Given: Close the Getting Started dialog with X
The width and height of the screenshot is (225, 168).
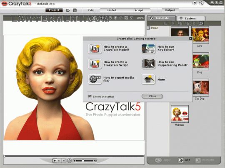Looking at the screenshot, I should 190,39.
